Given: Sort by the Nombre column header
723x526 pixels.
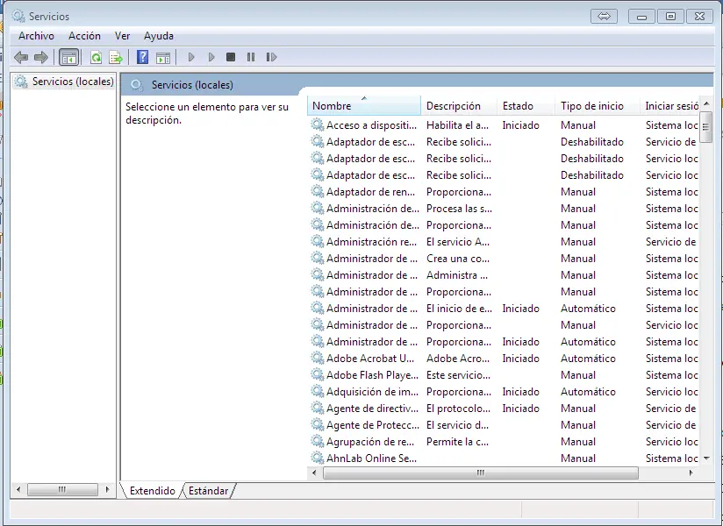Looking at the screenshot, I should tap(364, 106).
